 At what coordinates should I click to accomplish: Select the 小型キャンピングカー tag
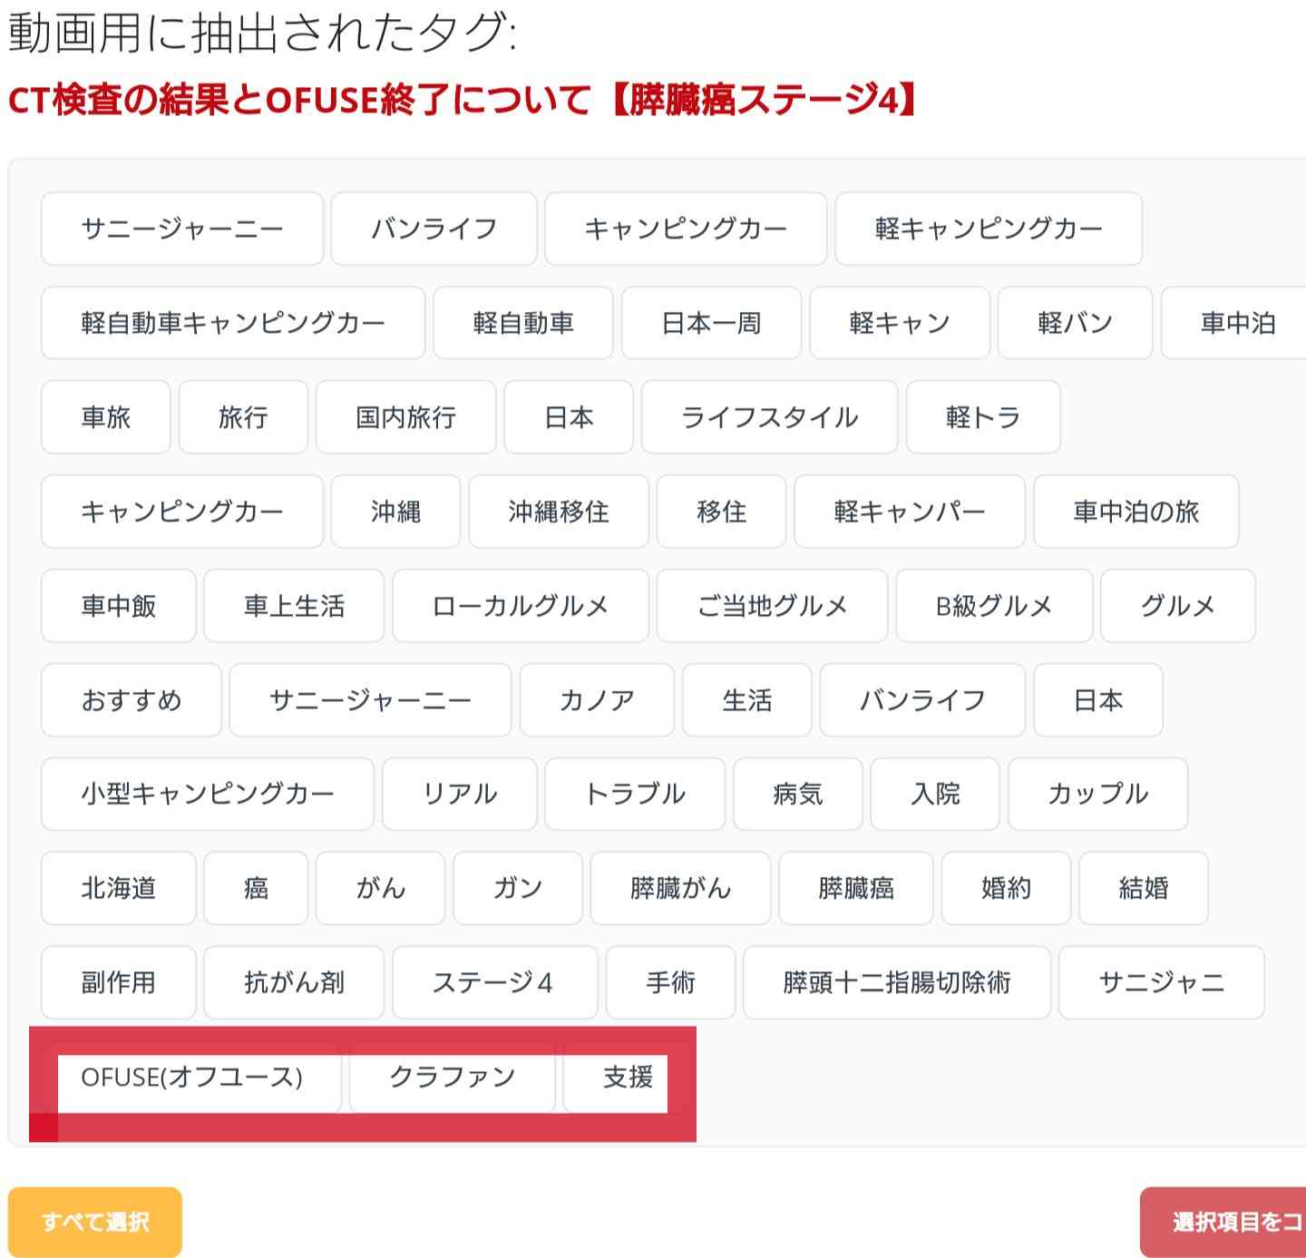coord(208,795)
